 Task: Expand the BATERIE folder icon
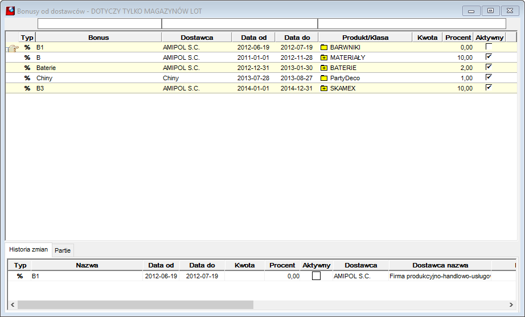pos(324,68)
